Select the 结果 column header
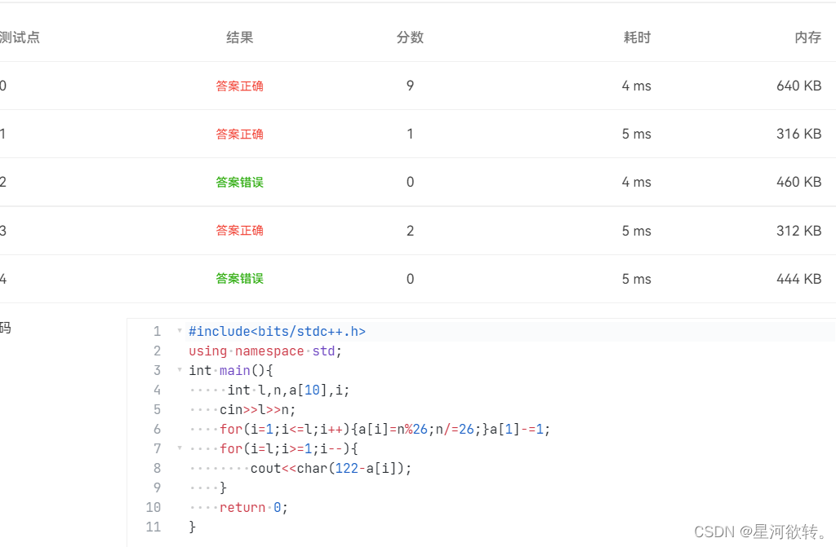The height and width of the screenshot is (547, 836). pyautogui.click(x=238, y=37)
